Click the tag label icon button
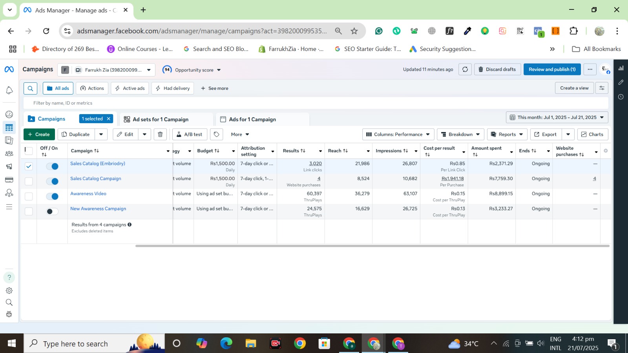The image size is (628, 353). pyautogui.click(x=217, y=135)
